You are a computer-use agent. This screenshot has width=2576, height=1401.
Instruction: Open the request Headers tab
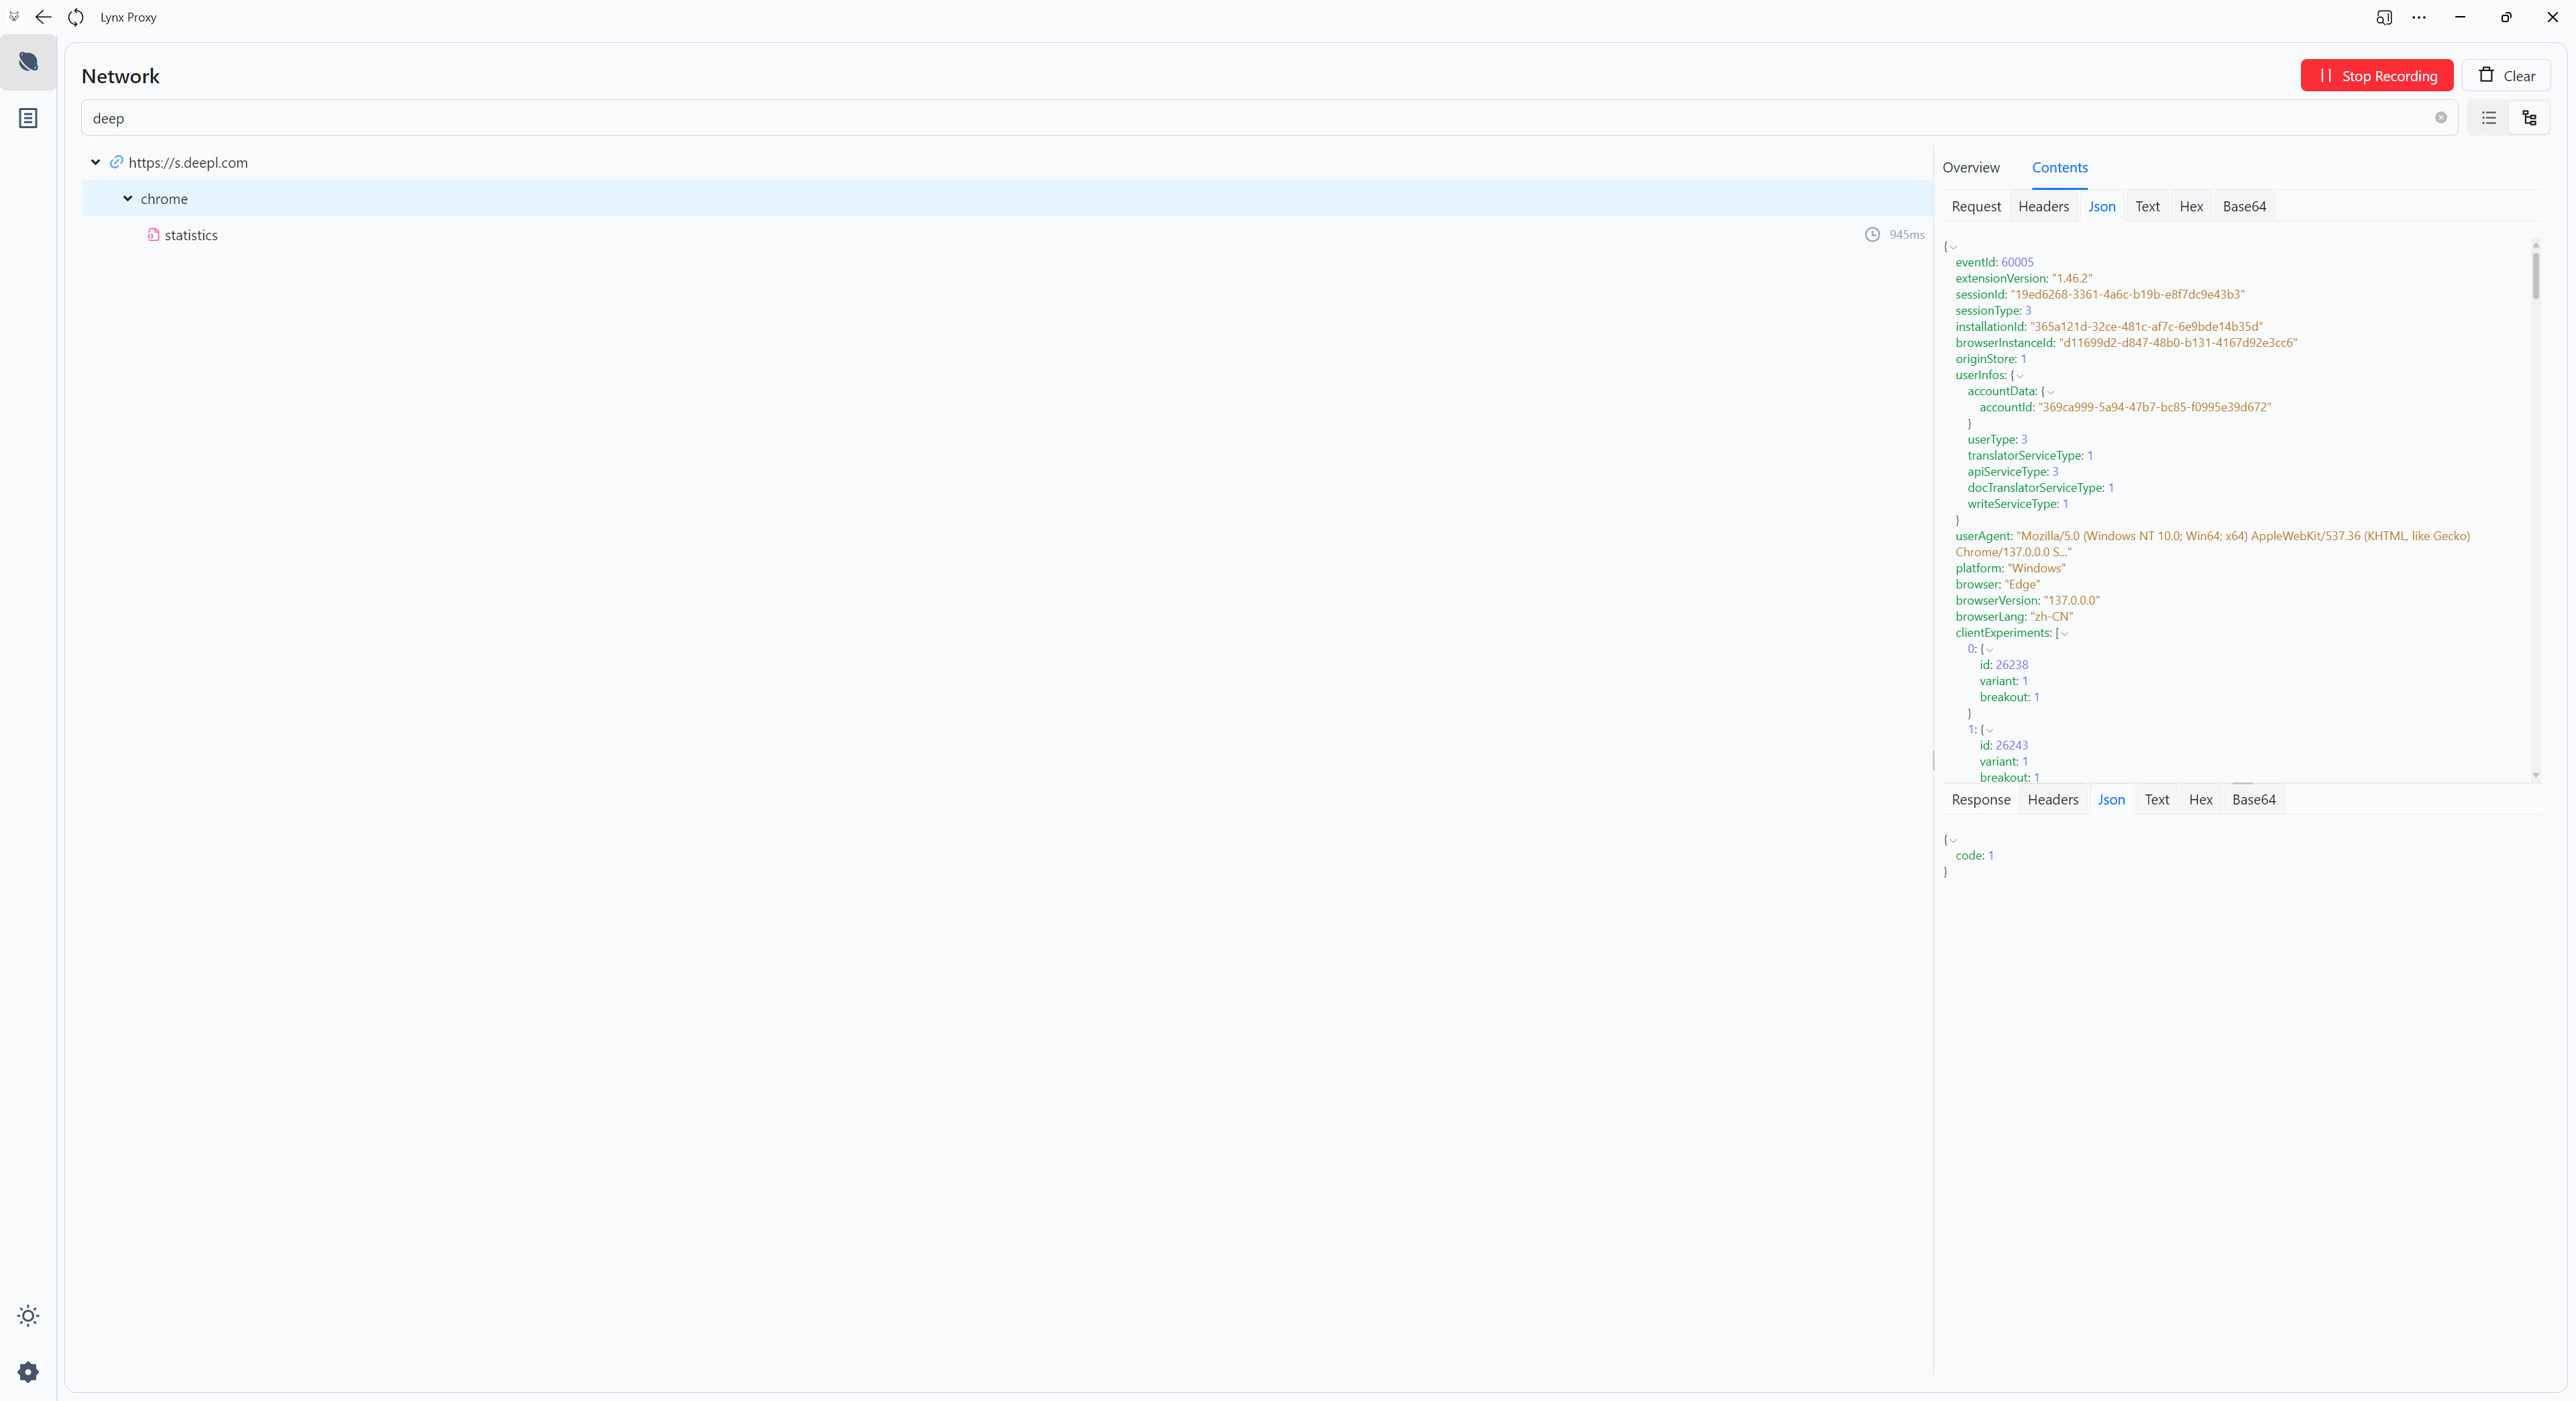click(x=2043, y=206)
